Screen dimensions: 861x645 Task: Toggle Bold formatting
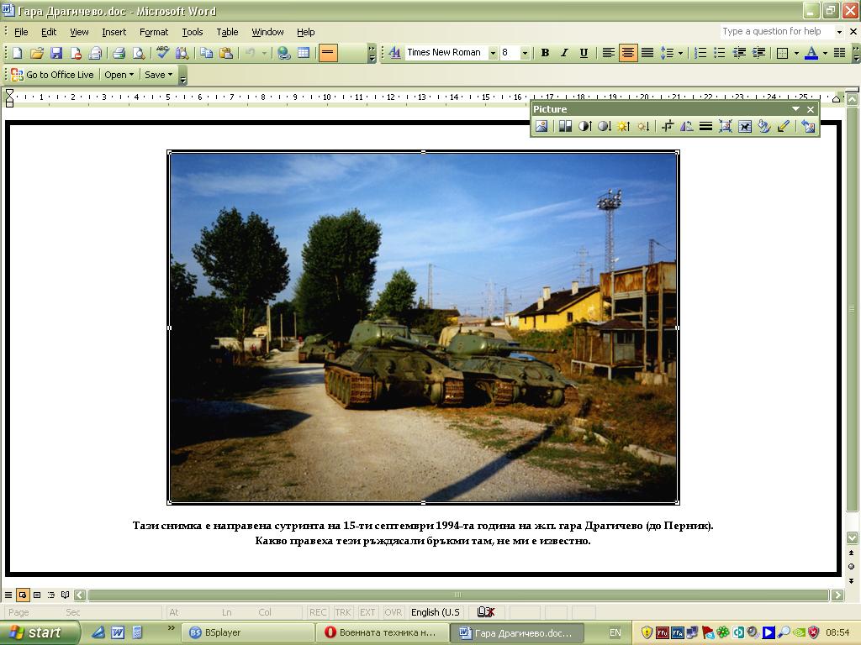[x=545, y=53]
